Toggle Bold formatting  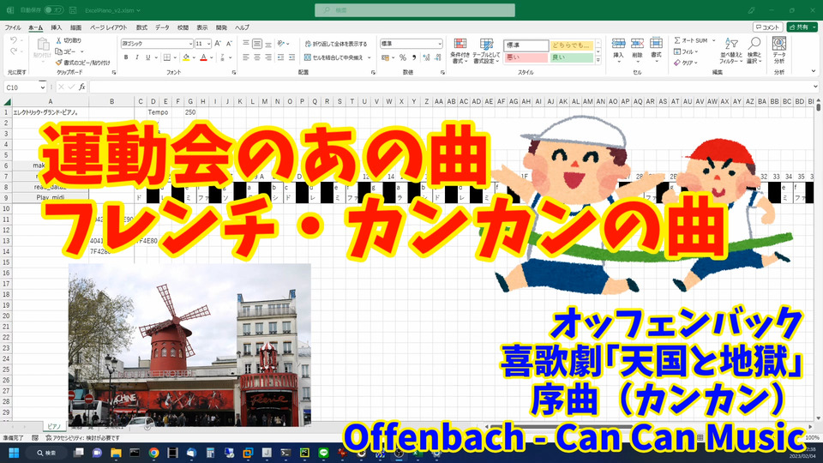(x=126, y=57)
